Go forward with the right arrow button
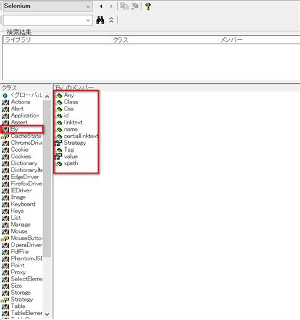This screenshot has width=300, height=320. tap(111, 6)
